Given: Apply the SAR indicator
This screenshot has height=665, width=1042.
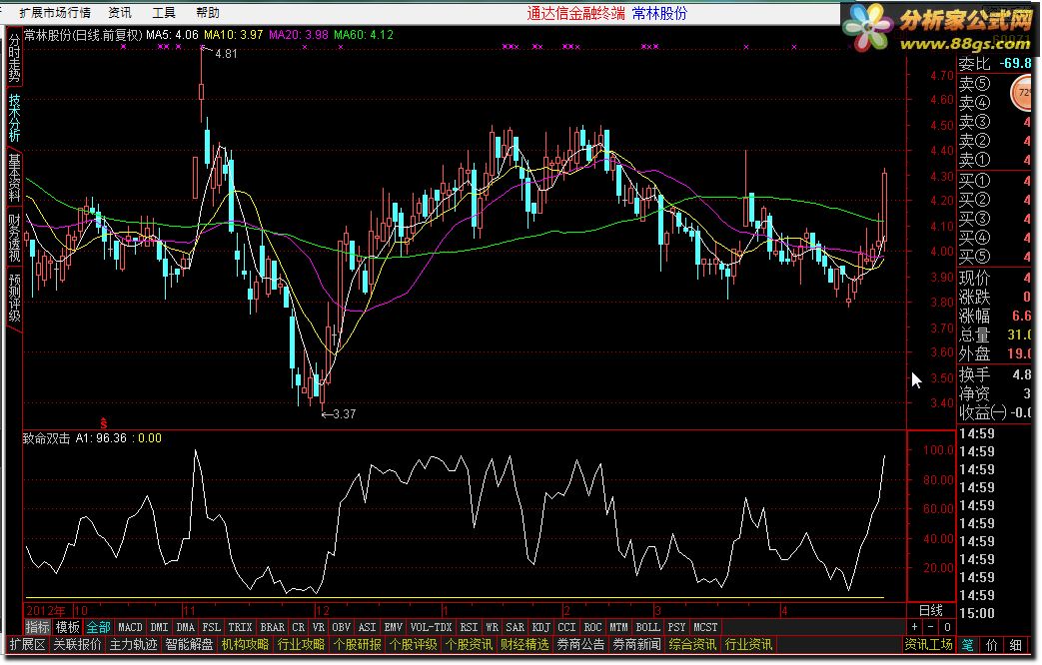Looking at the screenshot, I should click(x=516, y=627).
